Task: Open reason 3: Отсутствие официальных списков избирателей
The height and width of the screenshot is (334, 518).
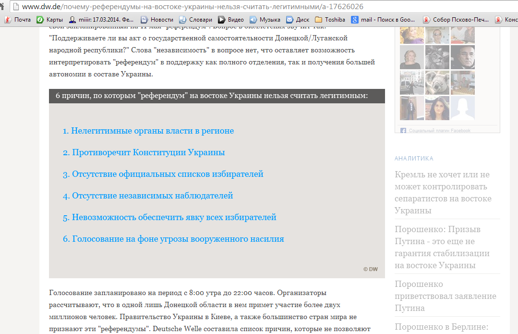Action: click(x=163, y=174)
